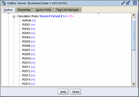Click the Close button

[75, 92]
